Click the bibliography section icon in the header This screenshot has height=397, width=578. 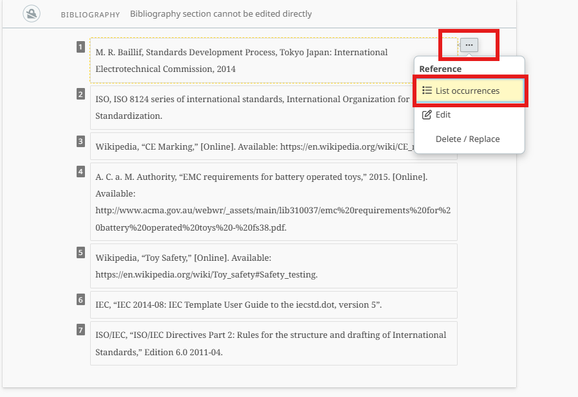pyautogui.click(x=32, y=13)
